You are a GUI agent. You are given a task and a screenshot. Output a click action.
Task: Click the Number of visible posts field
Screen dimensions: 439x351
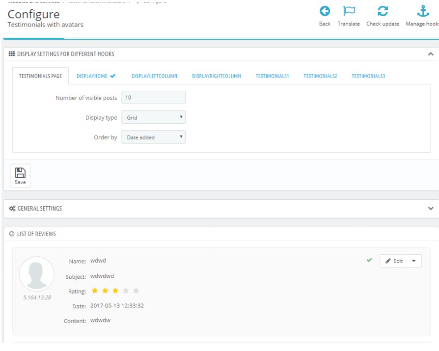pyautogui.click(x=153, y=97)
